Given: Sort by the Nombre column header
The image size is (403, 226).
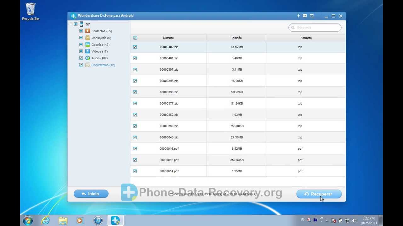Looking at the screenshot, I should [168, 38].
